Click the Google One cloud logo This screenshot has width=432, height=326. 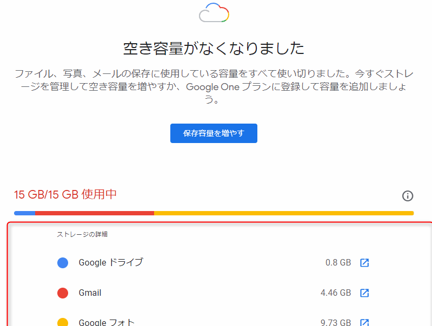214,12
